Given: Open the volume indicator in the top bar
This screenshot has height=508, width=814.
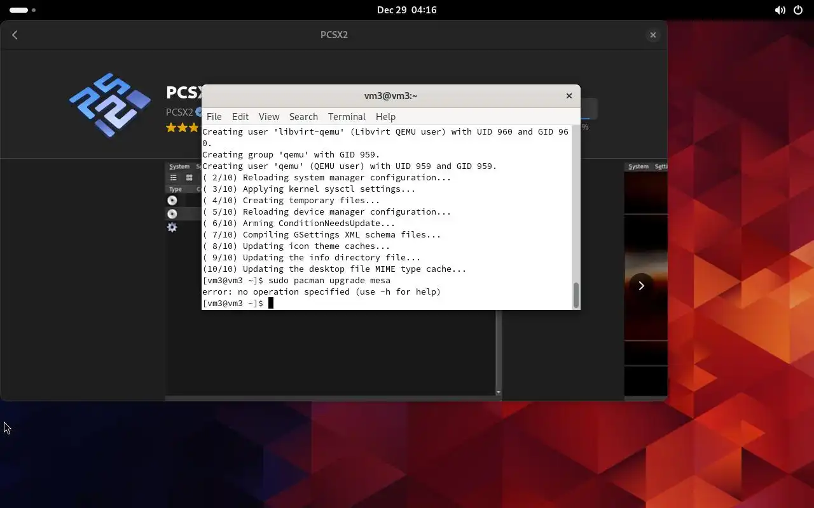Looking at the screenshot, I should coord(780,10).
